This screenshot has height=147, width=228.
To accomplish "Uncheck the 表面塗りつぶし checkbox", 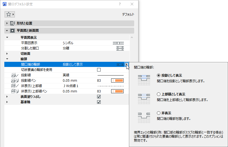I will click(x=99, y=97).
